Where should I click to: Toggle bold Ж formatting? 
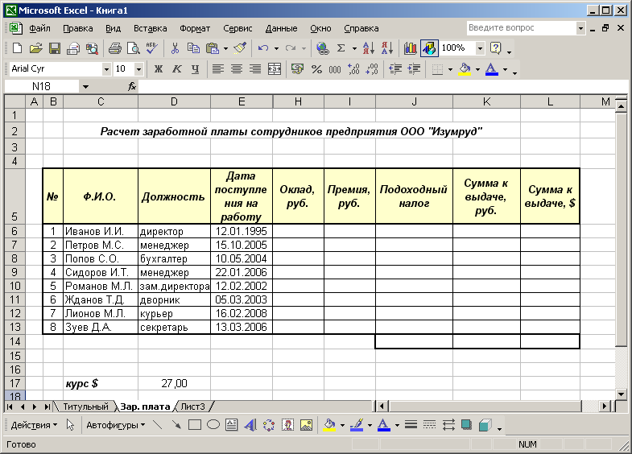pos(159,69)
